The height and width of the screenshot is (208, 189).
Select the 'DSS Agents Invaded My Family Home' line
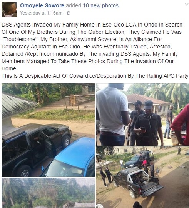click(92, 25)
